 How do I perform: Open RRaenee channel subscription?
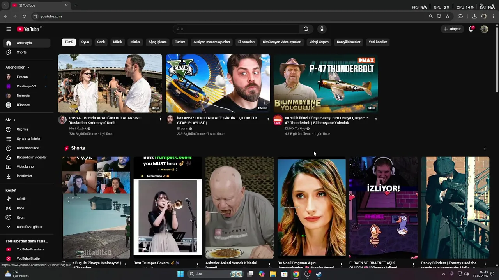tap(27, 105)
